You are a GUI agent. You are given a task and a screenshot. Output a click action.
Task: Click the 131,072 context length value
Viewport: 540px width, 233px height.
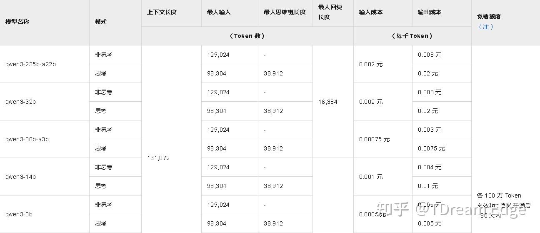[158, 158]
